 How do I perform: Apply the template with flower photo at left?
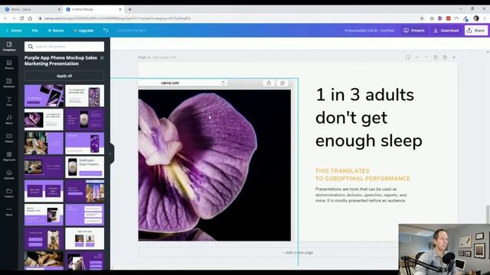point(44,120)
